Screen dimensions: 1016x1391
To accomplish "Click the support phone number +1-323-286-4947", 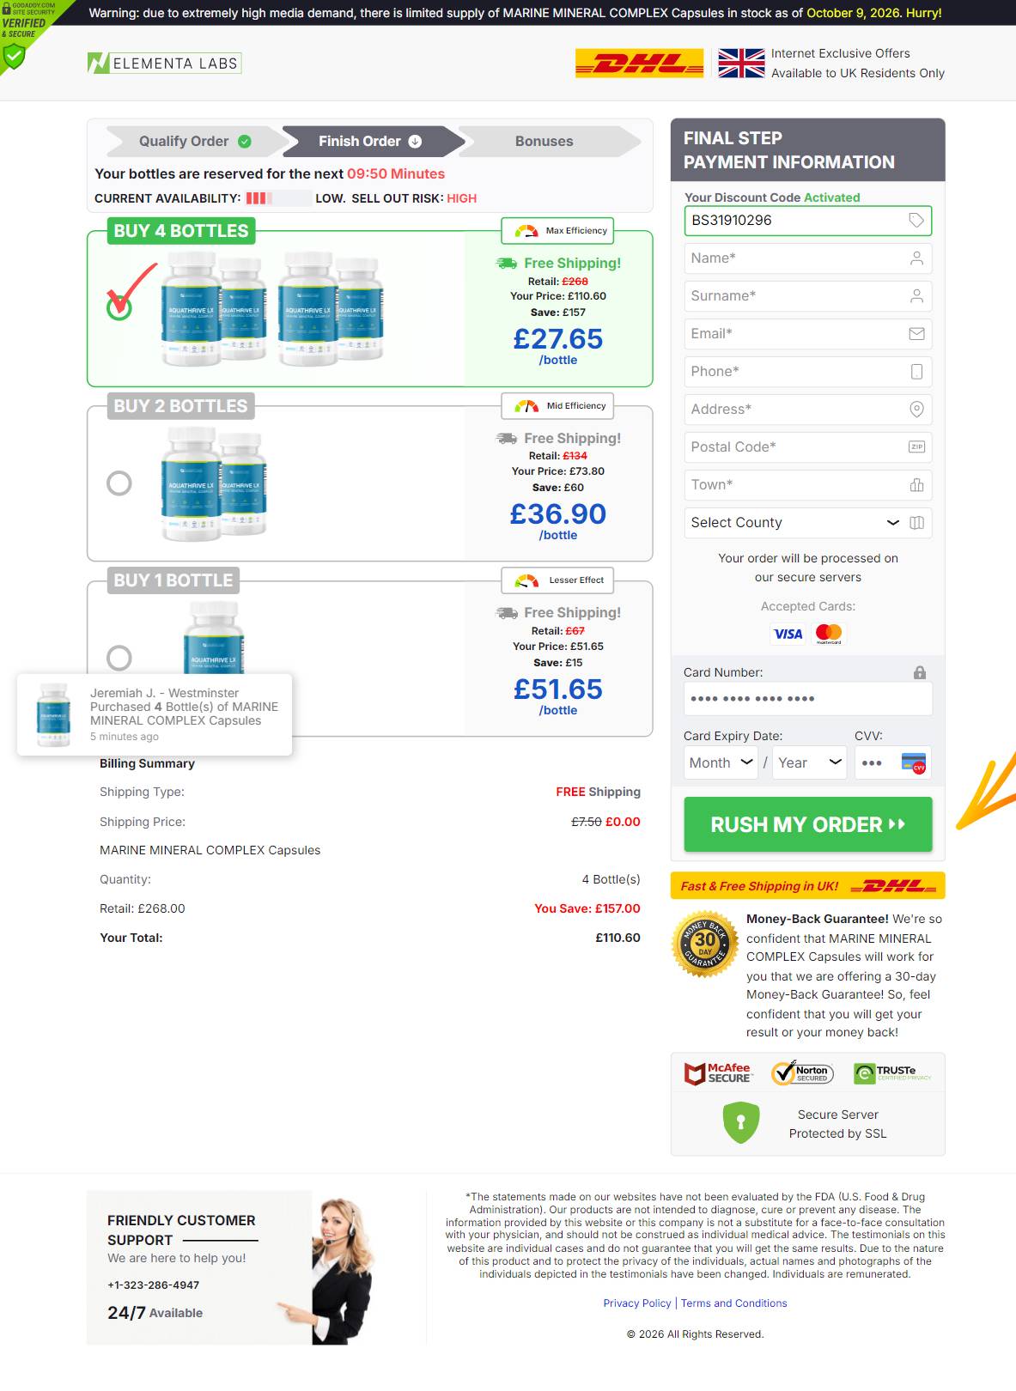I will (x=154, y=1285).
